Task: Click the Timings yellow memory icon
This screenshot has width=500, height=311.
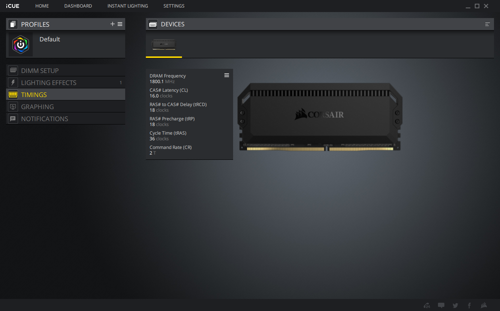Action: (x=13, y=94)
